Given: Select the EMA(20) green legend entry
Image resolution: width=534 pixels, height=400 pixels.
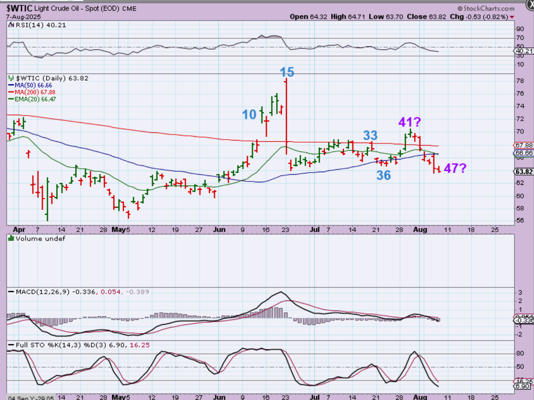Looking at the screenshot, I should pos(32,99).
